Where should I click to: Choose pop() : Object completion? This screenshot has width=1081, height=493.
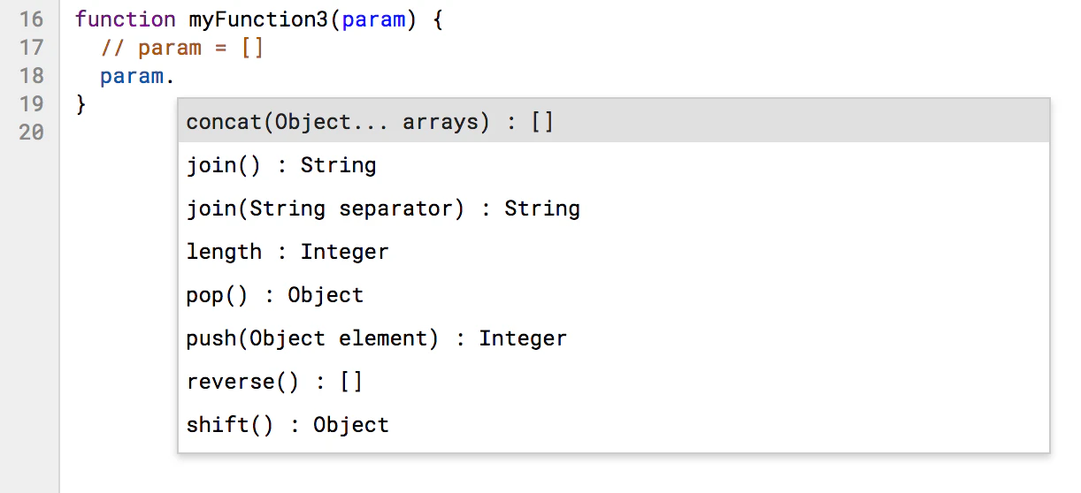(614, 294)
